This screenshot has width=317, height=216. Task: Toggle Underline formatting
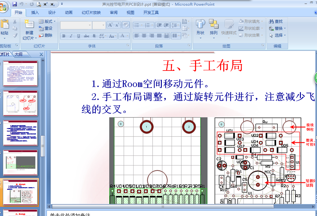pyautogui.click(x=79, y=36)
